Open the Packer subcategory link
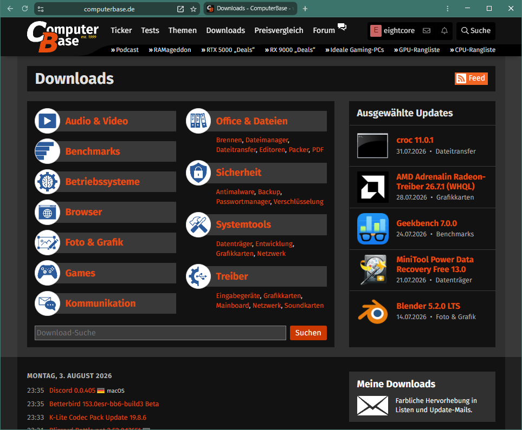This screenshot has height=430, width=522. [299, 149]
